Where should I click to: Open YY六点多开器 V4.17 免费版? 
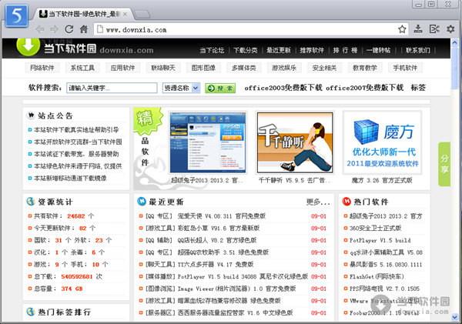point(216,265)
